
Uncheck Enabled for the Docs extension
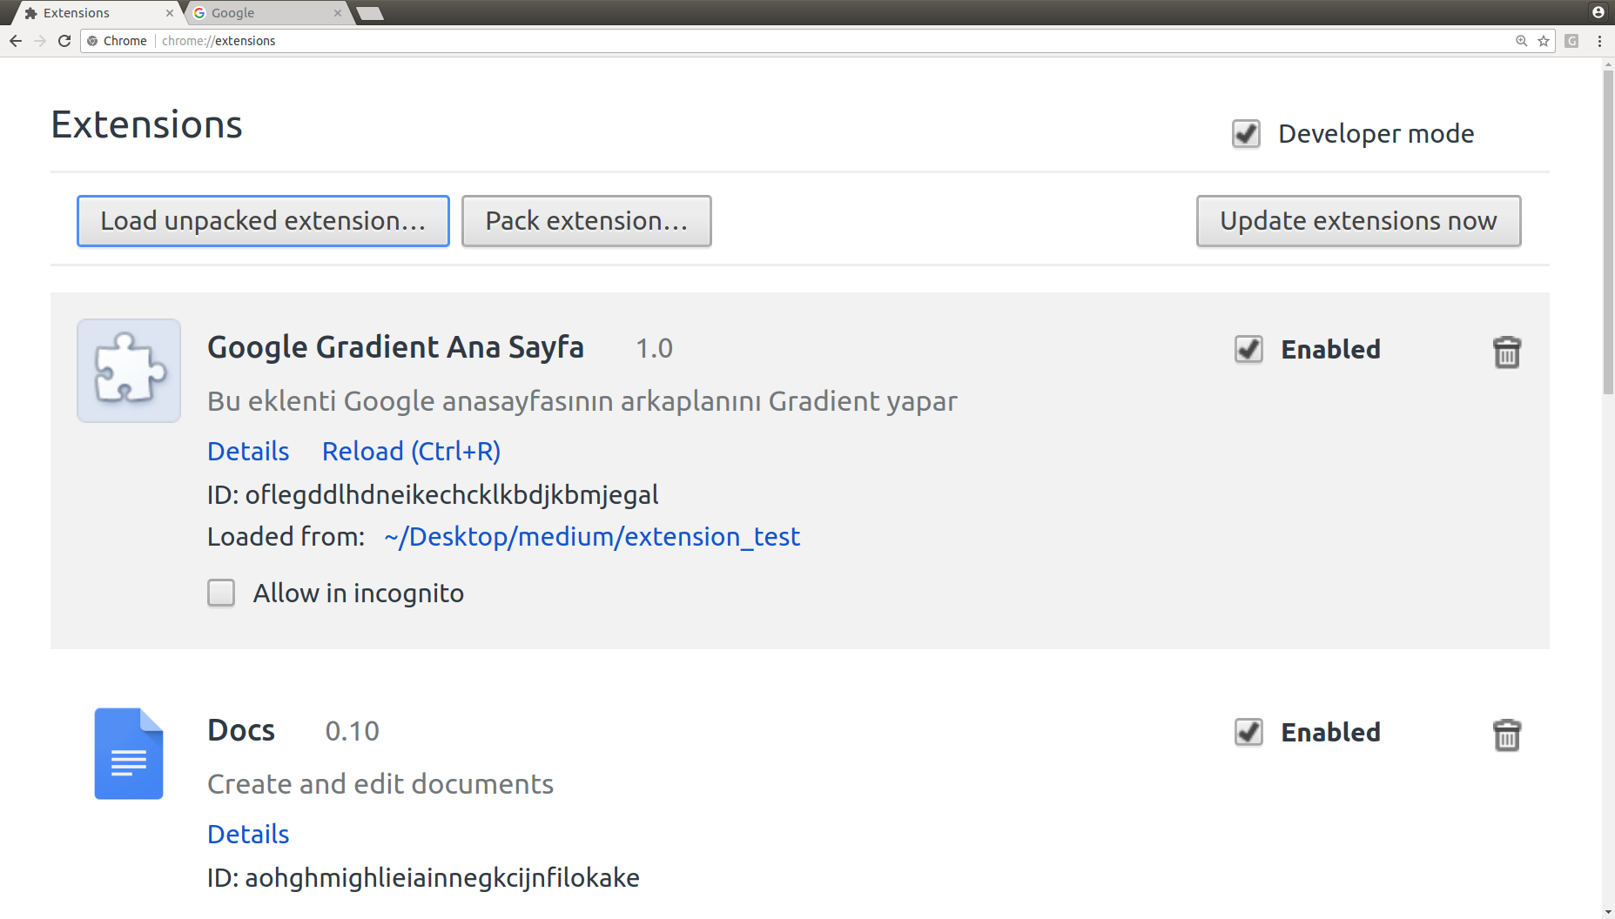1248,732
